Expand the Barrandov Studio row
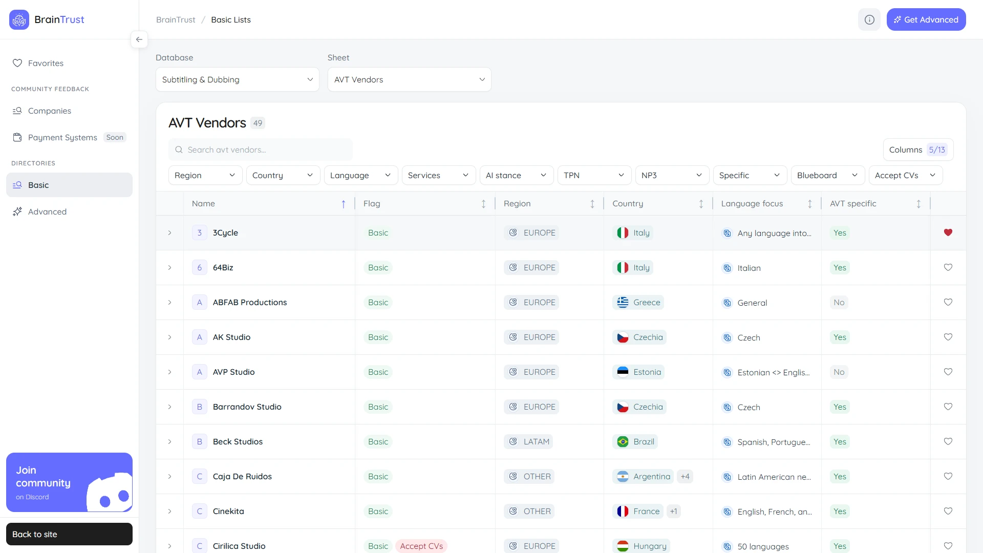The height and width of the screenshot is (553, 983). [x=169, y=407]
